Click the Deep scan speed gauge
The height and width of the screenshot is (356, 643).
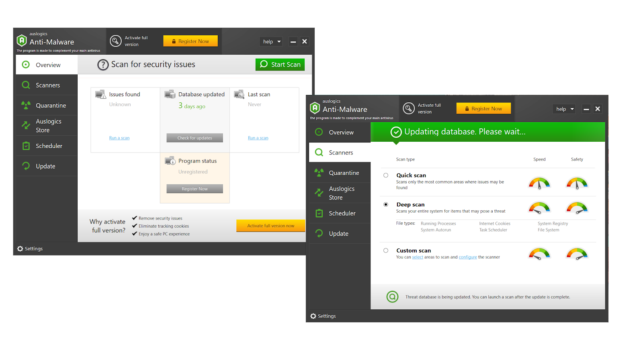click(539, 208)
